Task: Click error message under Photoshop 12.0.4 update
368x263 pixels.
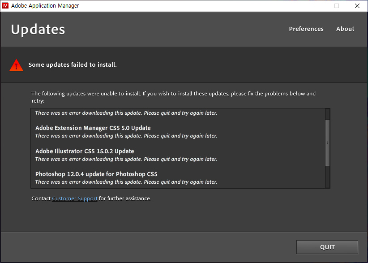Action: click(126, 182)
